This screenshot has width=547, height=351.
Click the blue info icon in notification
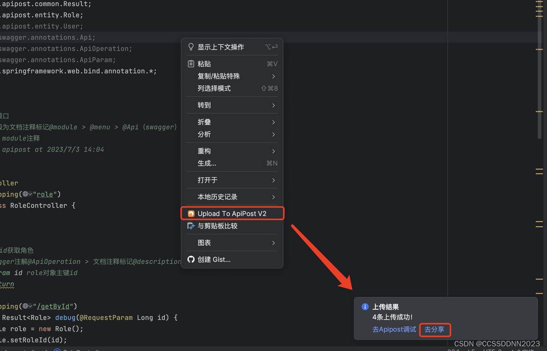click(x=365, y=307)
